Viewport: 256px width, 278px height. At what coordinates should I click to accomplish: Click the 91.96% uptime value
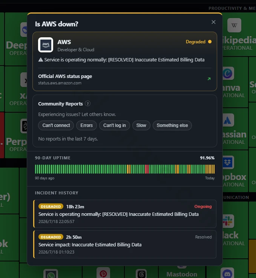[207, 158]
